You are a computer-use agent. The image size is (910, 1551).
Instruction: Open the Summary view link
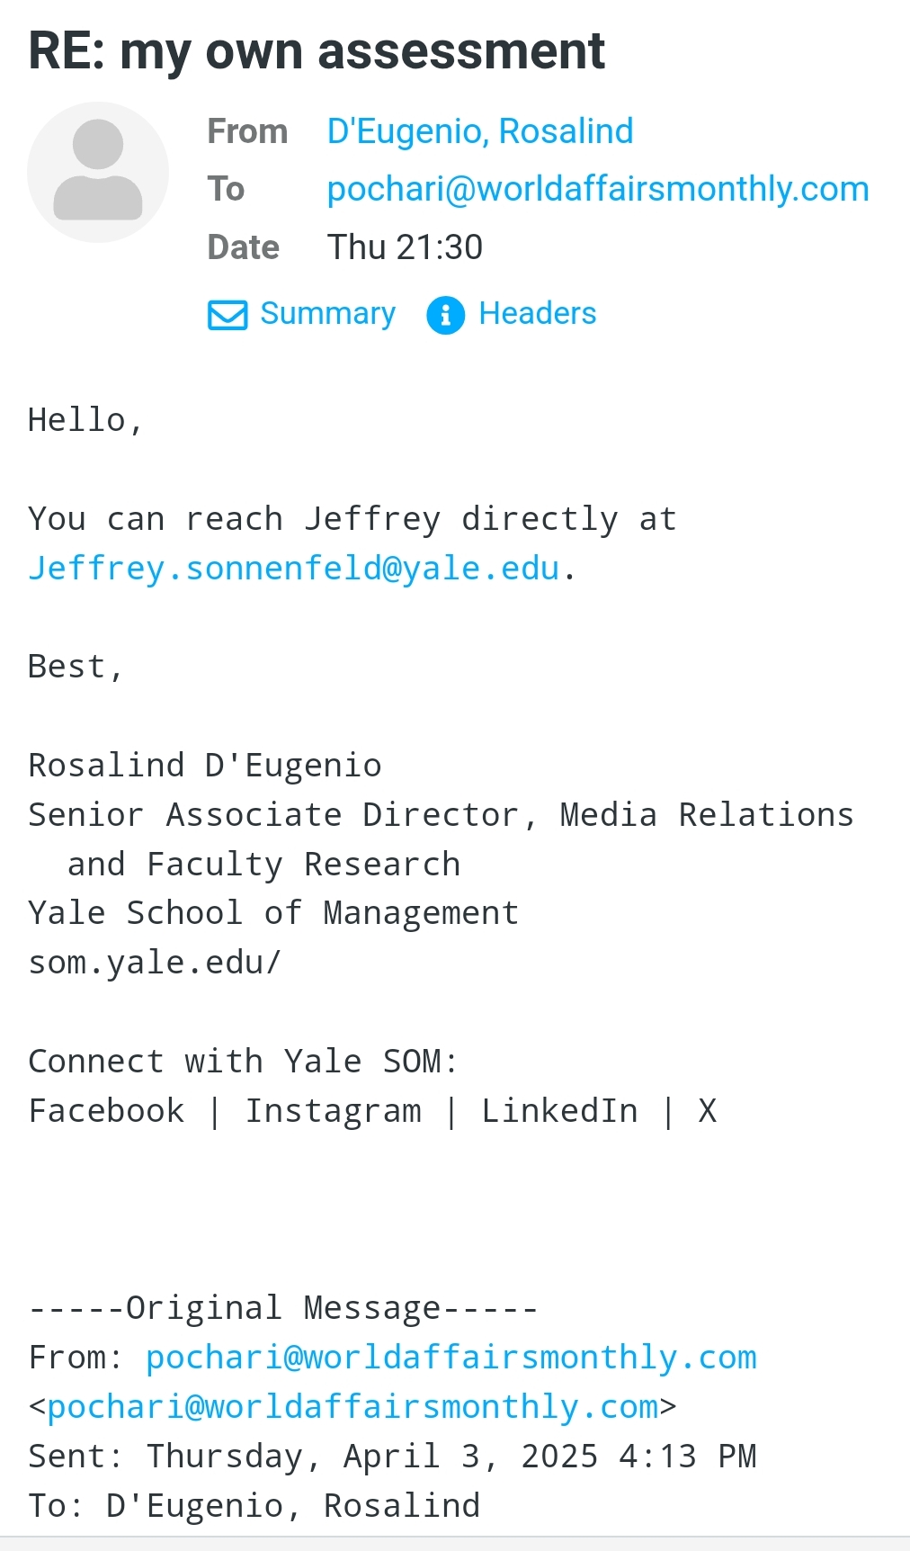(x=328, y=313)
